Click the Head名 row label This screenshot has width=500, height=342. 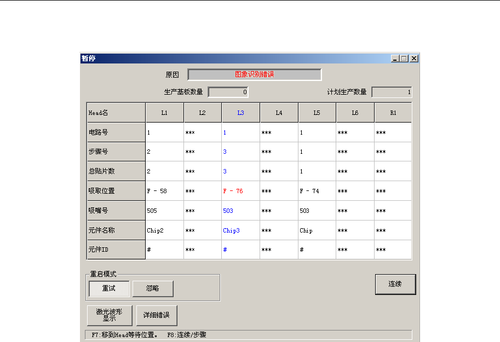pos(116,113)
